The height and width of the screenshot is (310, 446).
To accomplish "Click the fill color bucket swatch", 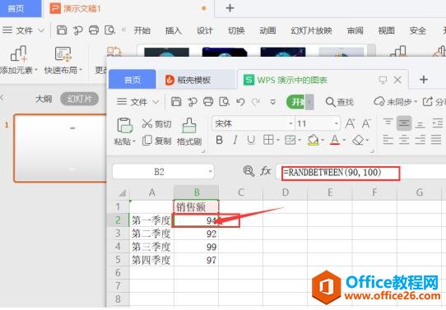I will tap(314, 140).
